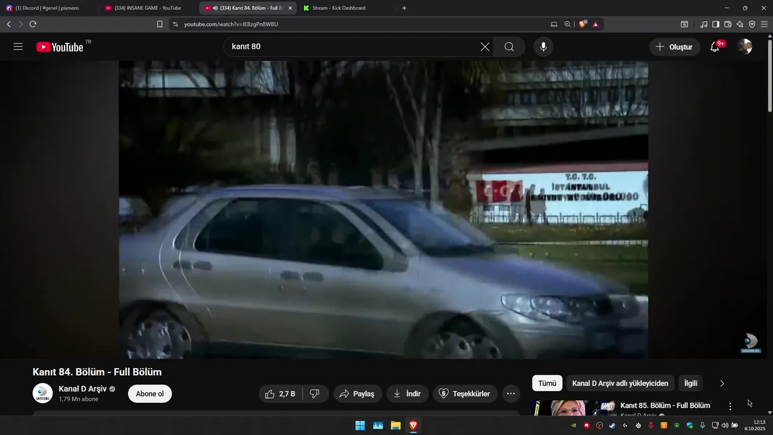
Task: Clear the search query with the X
Action: [485, 47]
